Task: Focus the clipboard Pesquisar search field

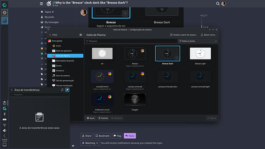Action: (40, 94)
